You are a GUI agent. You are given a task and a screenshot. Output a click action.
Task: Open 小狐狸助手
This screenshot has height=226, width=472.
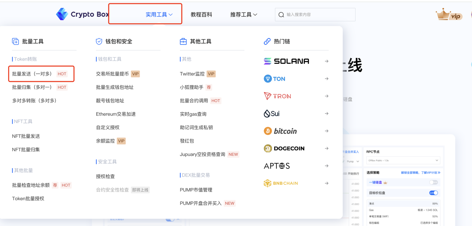coord(192,87)
